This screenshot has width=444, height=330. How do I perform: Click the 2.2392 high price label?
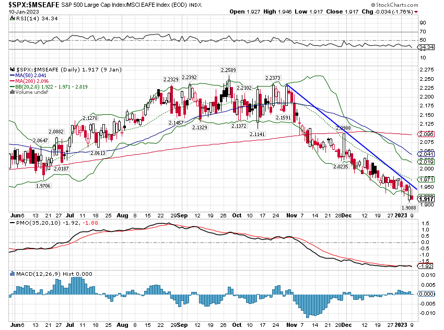[x=189, y=77]
